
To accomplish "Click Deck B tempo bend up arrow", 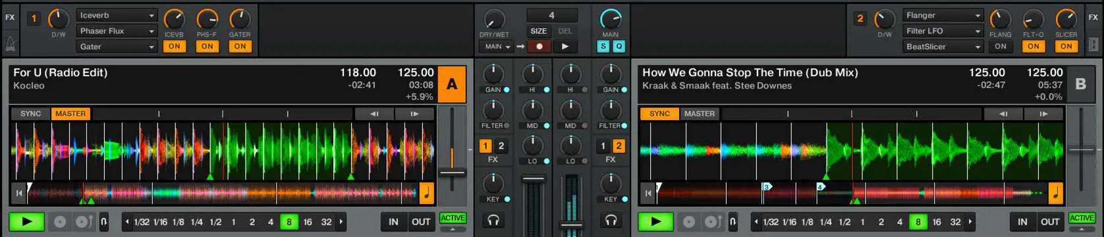I will [x=1043, y=114].
